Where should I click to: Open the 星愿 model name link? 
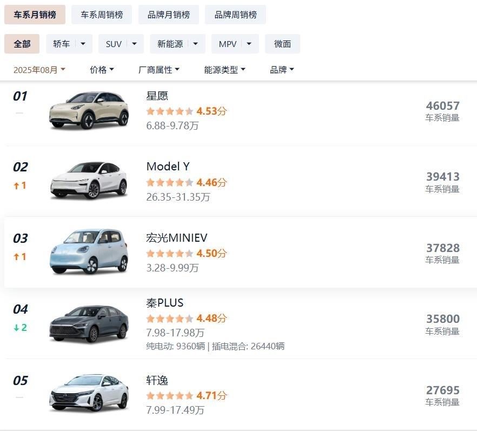click(x=157, y=96)
